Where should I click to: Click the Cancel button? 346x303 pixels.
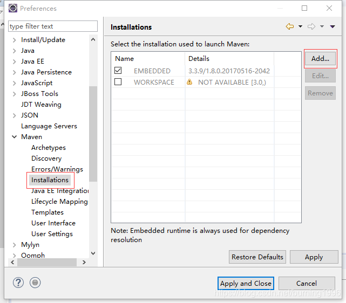(307, 284)
